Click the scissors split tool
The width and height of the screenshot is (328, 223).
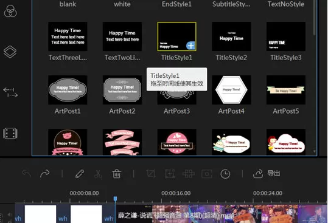click(x=98, y=174)
